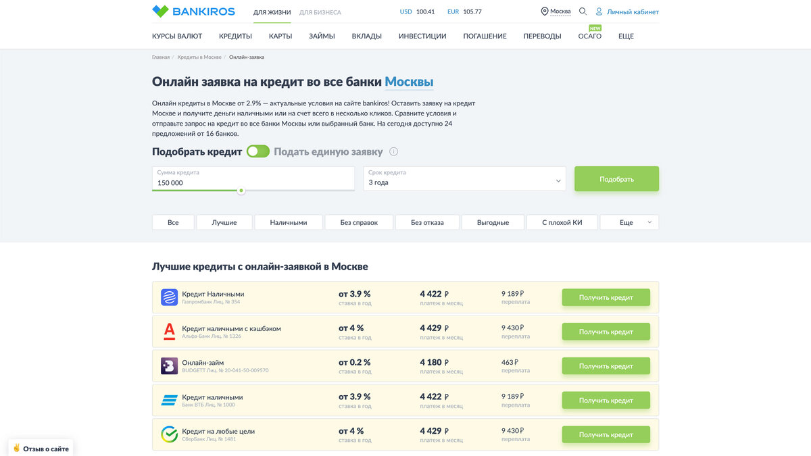Click the Газпромбанк logo icon

(x=169, y=297)
